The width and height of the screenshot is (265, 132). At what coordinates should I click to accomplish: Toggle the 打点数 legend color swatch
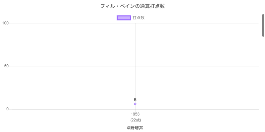point(124,18)
